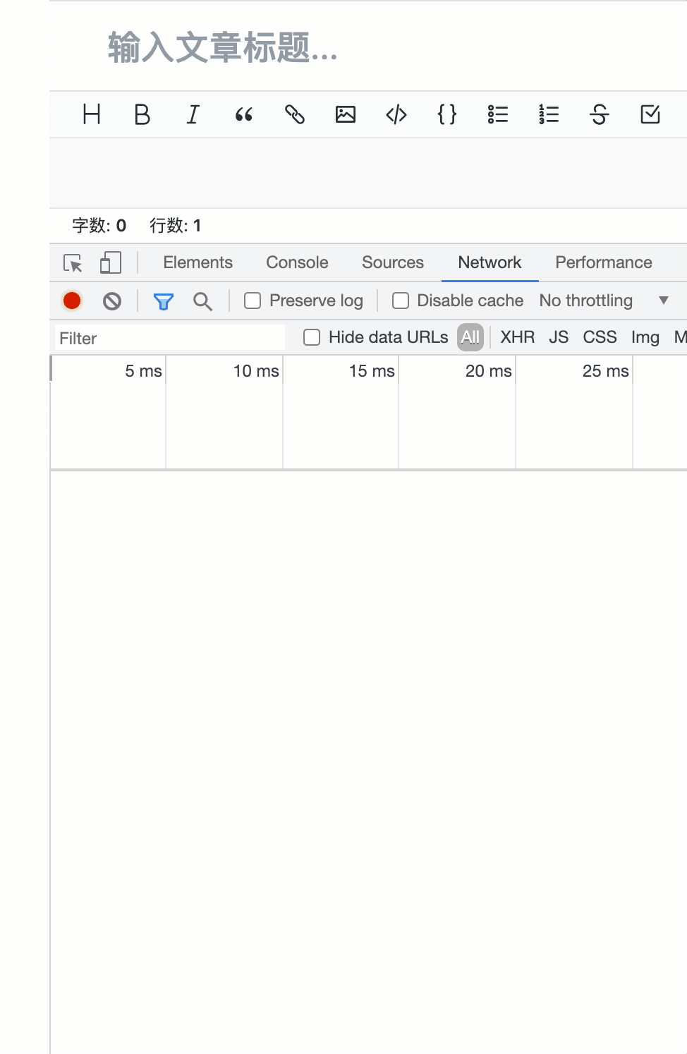Insert an image with the picture icon
Viewport: 687px width, 1054px height.
pyautogui.click(x=346, y=114)
